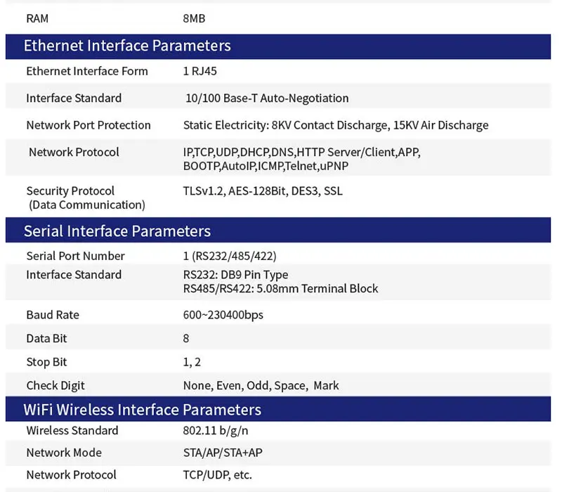This screenshot has width=562, height=492.
Task: Click the Ethernet Interface Form label
Action: pos(87,71)
